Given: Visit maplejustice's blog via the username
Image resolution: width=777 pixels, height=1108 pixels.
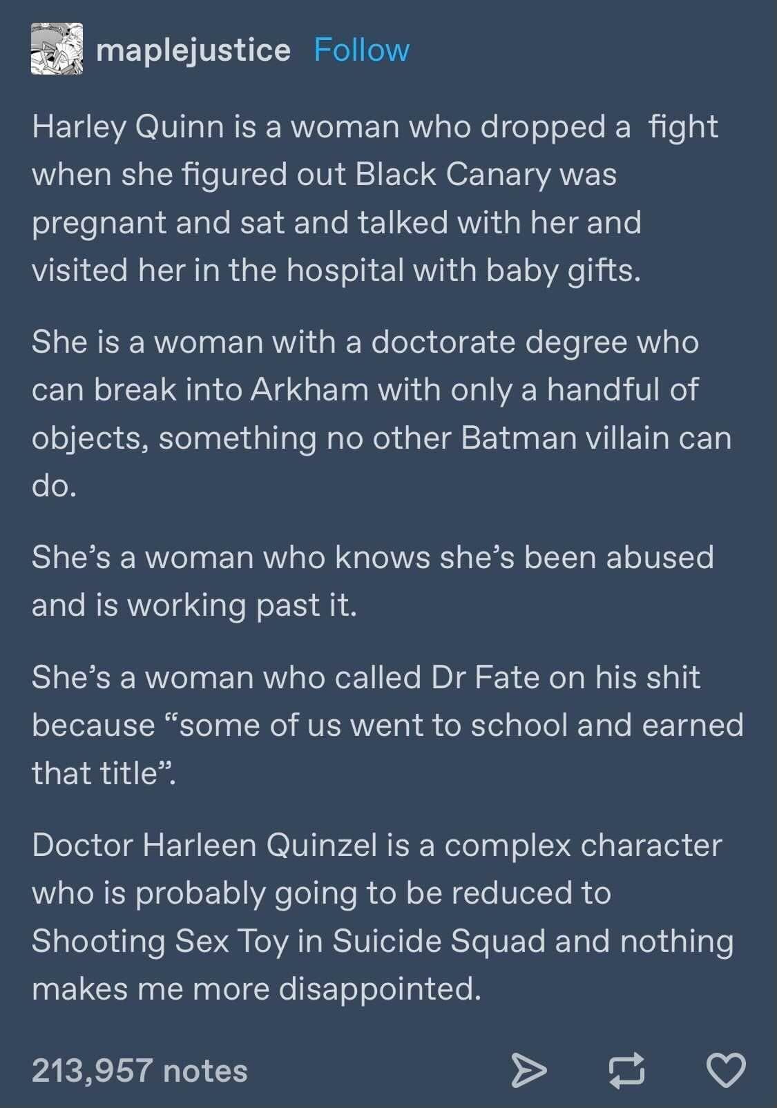Looking at the screenshot, I should point(193,50).
